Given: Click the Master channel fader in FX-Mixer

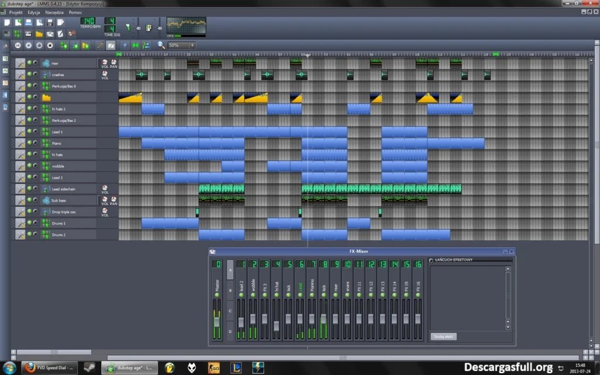Looking at the screenshot, I should point(216,323).
